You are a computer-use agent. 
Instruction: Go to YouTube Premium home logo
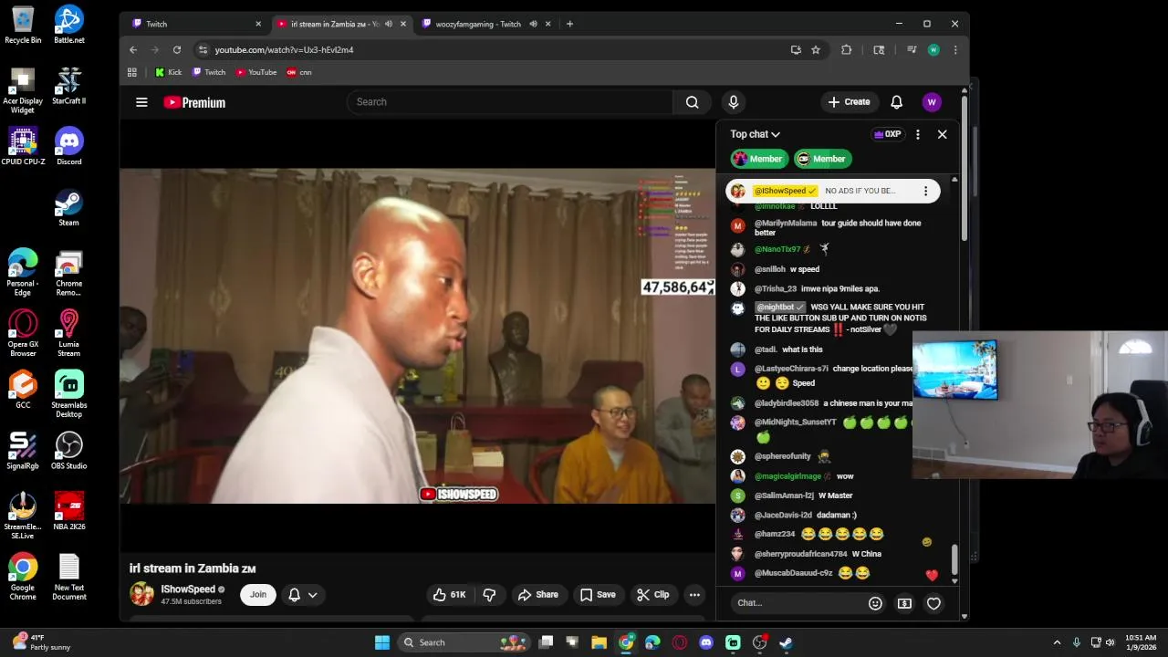[x=194, y=102]
